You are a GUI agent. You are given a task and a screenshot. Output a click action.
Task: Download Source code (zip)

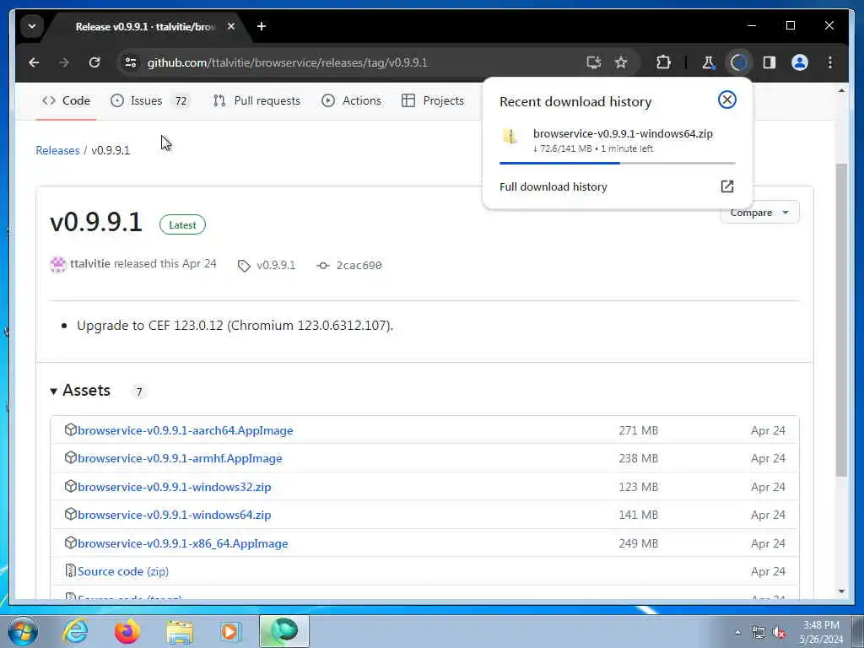coord(123,571)
